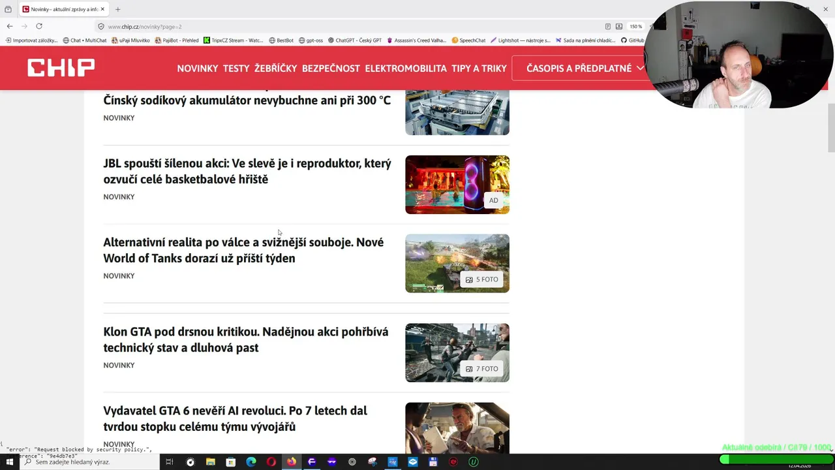The image size is (835, 470).
Task: Open File Explorer from the taskbar
Action: (x=210, y=462)
